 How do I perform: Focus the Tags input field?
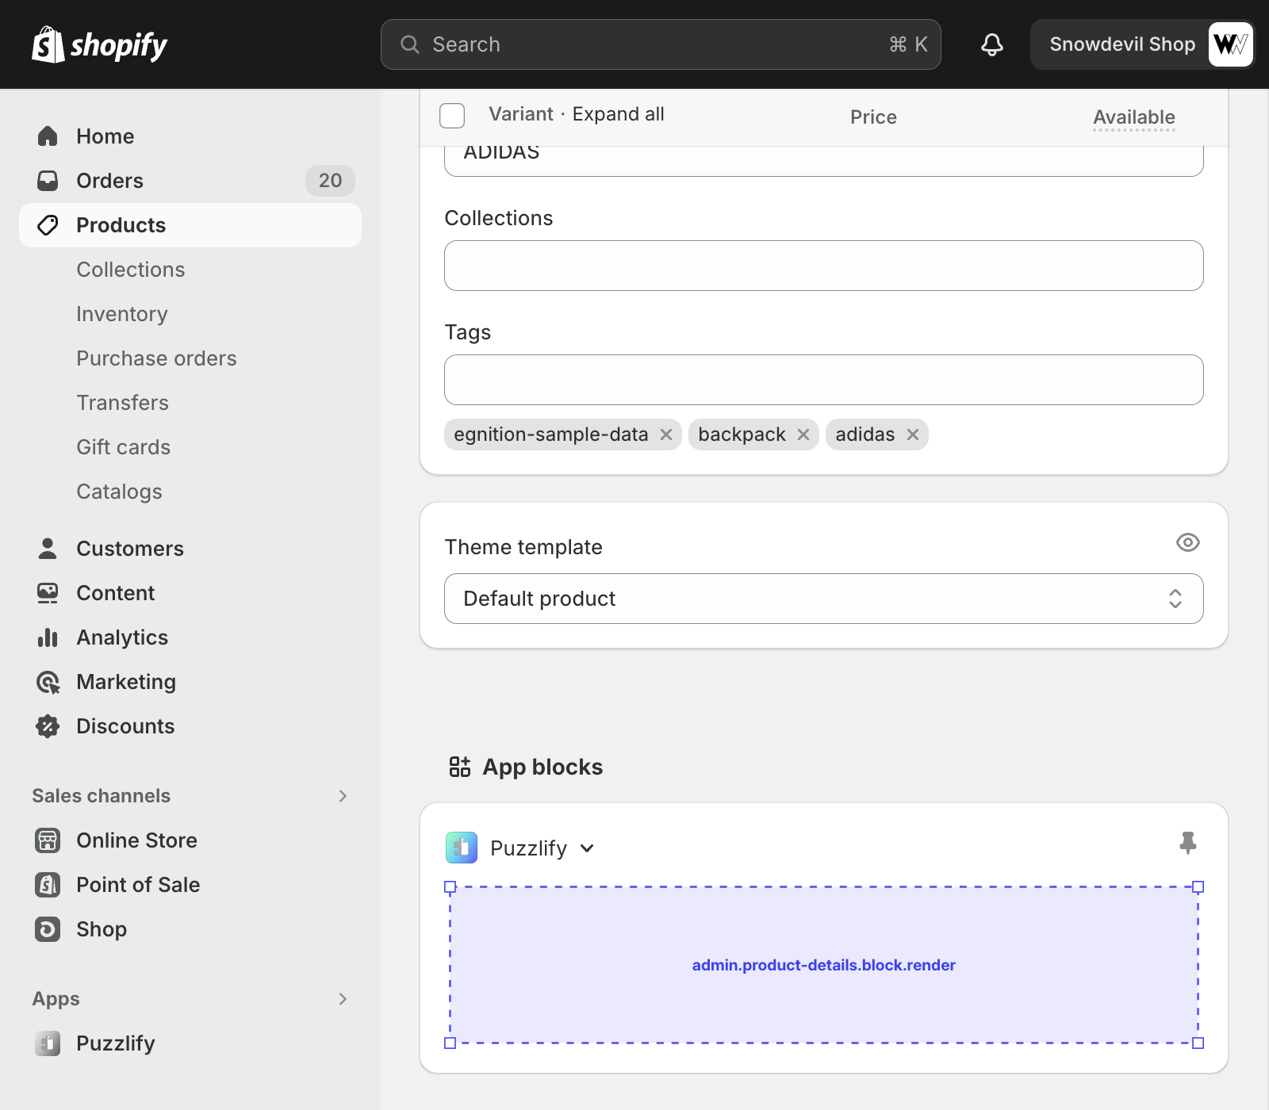(823, 380)
